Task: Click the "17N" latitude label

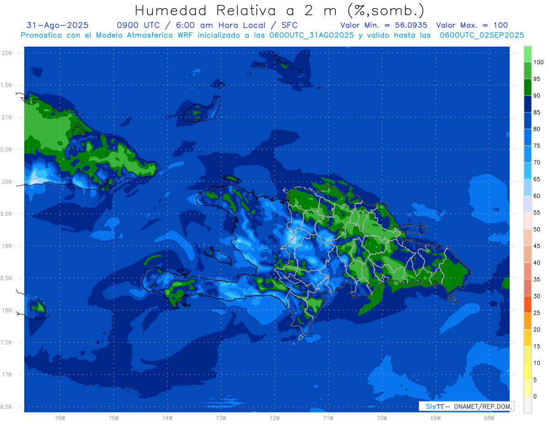Action: [x=7, y=375]
